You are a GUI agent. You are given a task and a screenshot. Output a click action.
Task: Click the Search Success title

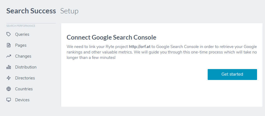click(31, 11)
